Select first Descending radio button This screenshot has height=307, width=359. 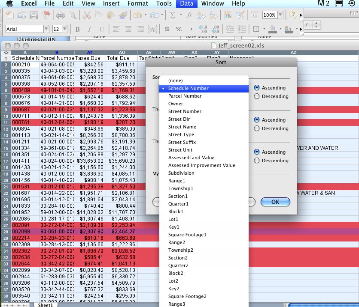[257, 96]
